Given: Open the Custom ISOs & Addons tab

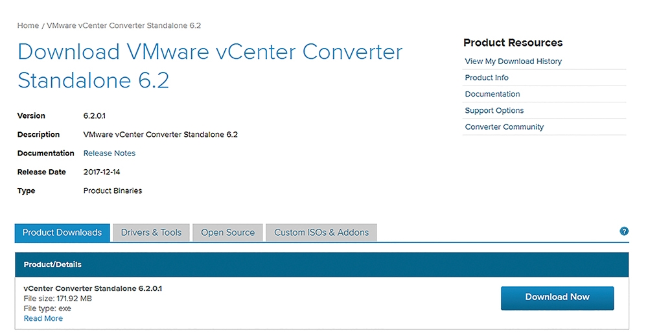Looking at the screenshot, I should [321, 233].
